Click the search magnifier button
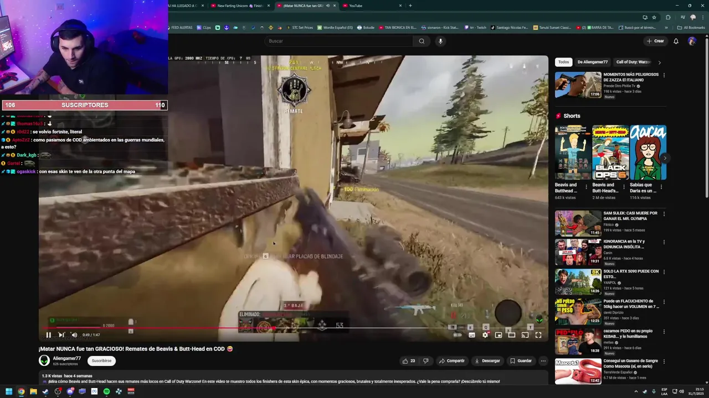The height and width of the screenshot is (398, 709). (422, 41)
